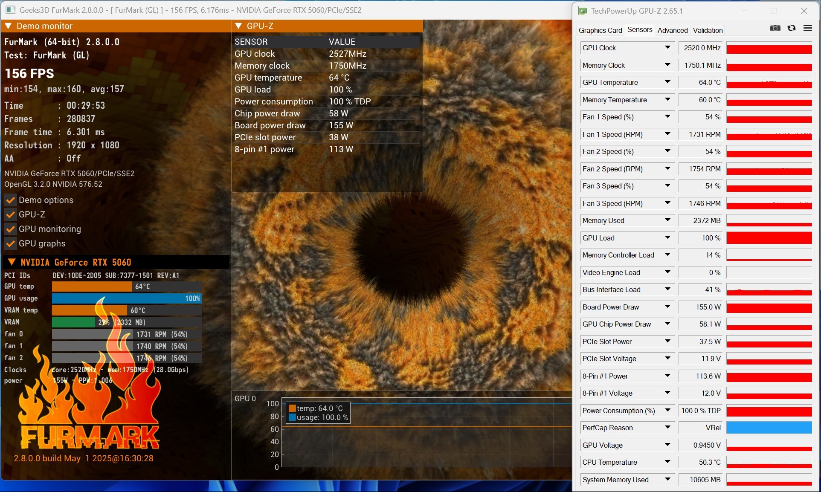
Task: Open the 8-Pin #1 Power dropdown
Action: pos(667,376)
